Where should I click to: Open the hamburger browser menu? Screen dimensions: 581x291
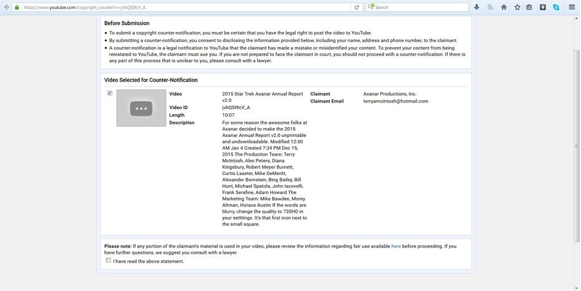pyautogui.click(x=572, y=7)
